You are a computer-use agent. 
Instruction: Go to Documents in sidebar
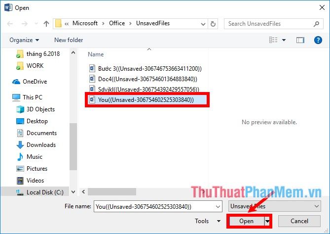(37, 133)
